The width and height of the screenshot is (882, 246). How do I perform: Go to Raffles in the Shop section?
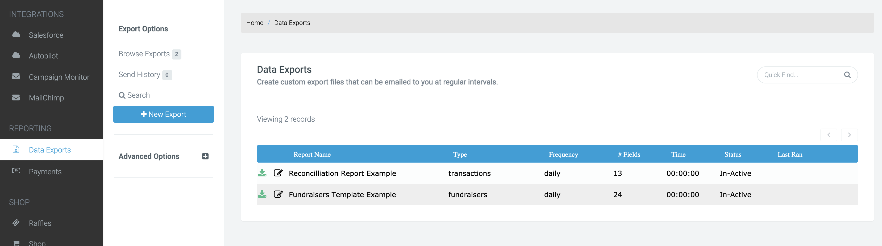click(x=40, y=223)
